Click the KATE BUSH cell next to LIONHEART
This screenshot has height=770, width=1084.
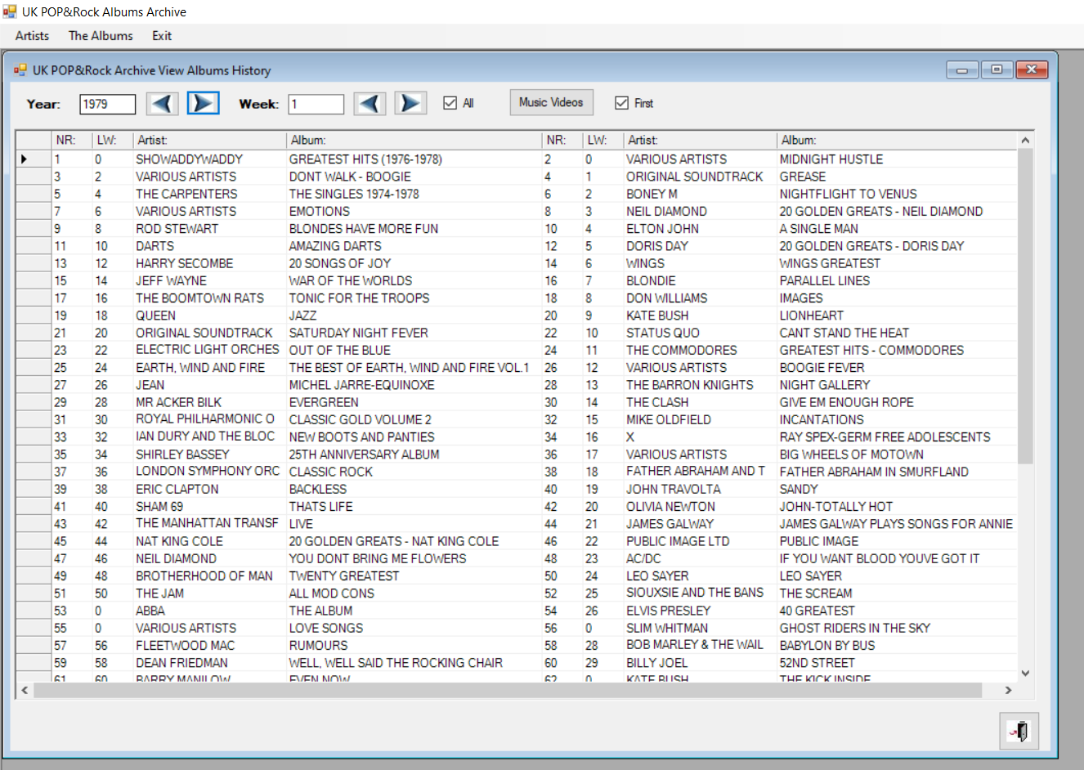click(700, 316)
